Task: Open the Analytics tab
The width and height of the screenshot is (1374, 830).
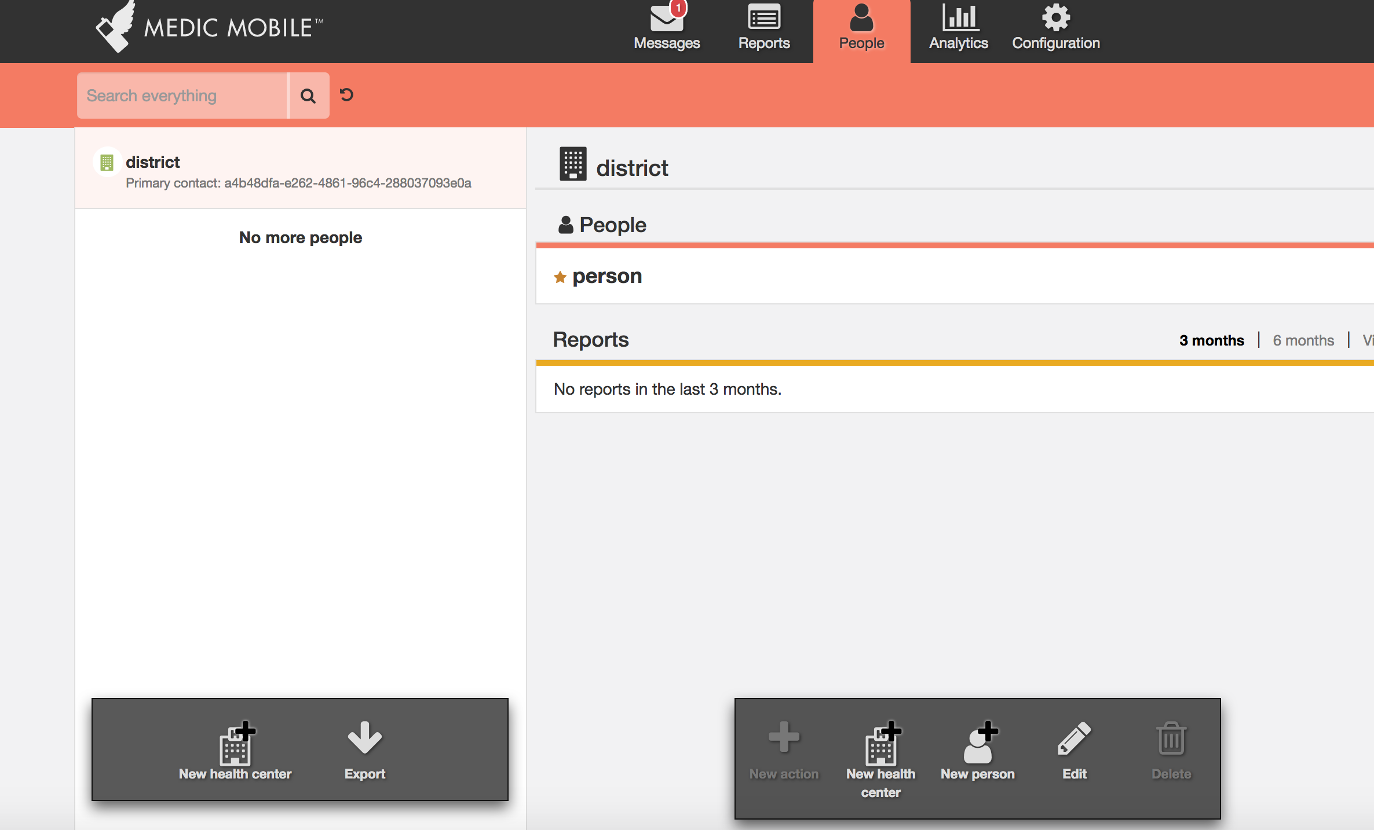Action: [959, 28]
